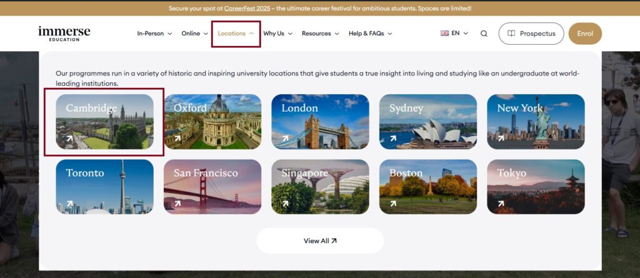This screenshot has height=278, width=640.
Task: Expand the In-Person dropdown menu
Action: (x=154, y=34)
